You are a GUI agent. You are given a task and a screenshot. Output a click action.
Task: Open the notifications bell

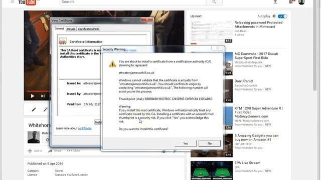coord(291,2)
